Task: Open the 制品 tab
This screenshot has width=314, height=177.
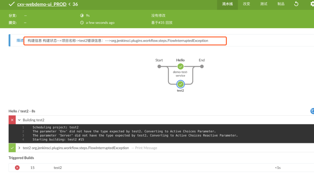Action: coord(281,4)
